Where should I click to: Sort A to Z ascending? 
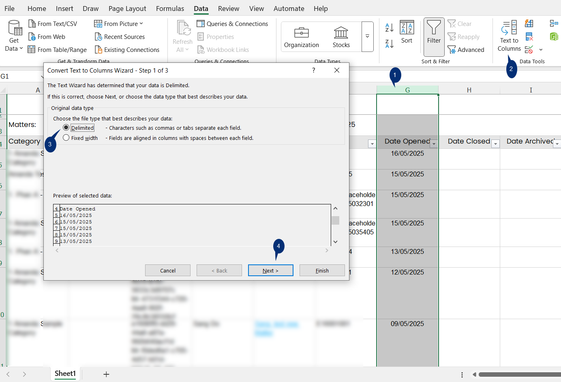(390, 28)
